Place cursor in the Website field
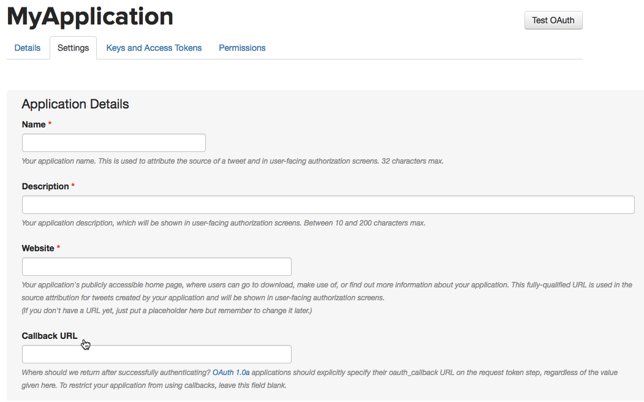 [x=157, y=267]
